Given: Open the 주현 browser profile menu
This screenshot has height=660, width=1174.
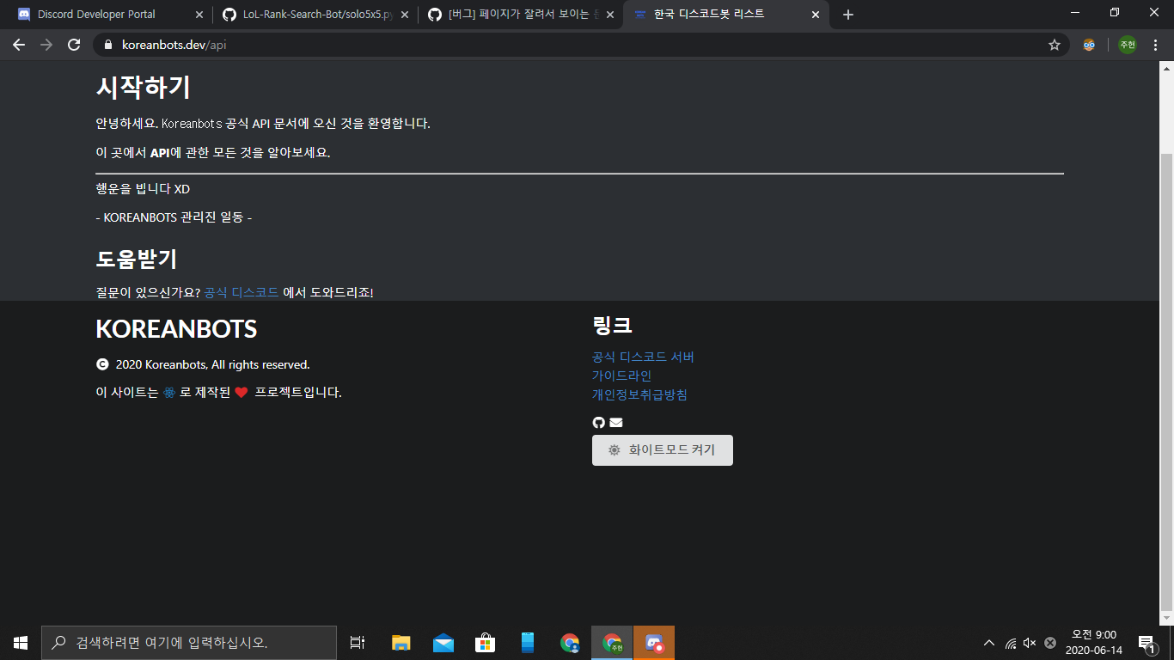Looking at the screenshot, I should click(x=1127, y=45).
